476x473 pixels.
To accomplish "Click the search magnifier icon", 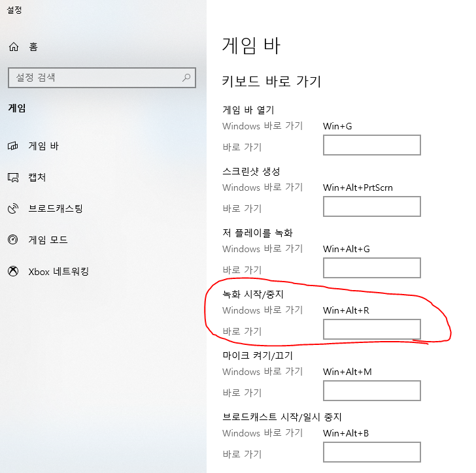I will coord(186,77).
